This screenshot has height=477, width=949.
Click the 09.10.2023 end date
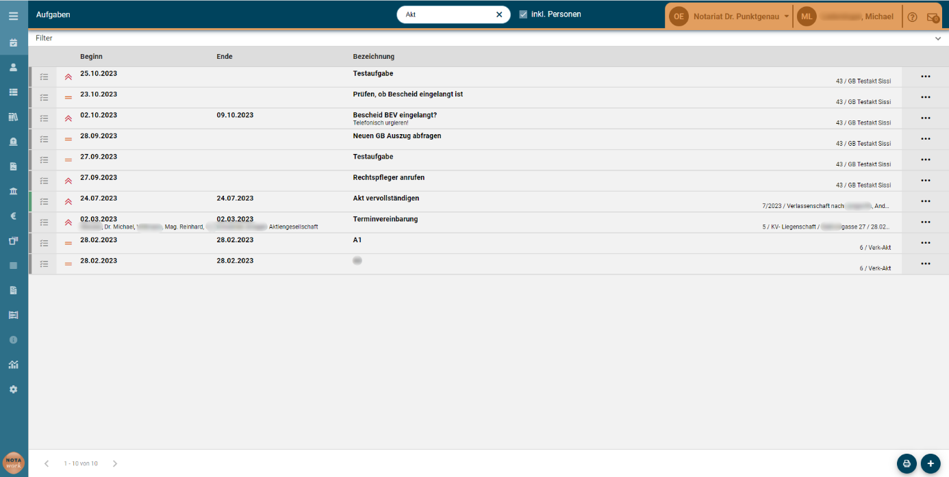point(235,115)
